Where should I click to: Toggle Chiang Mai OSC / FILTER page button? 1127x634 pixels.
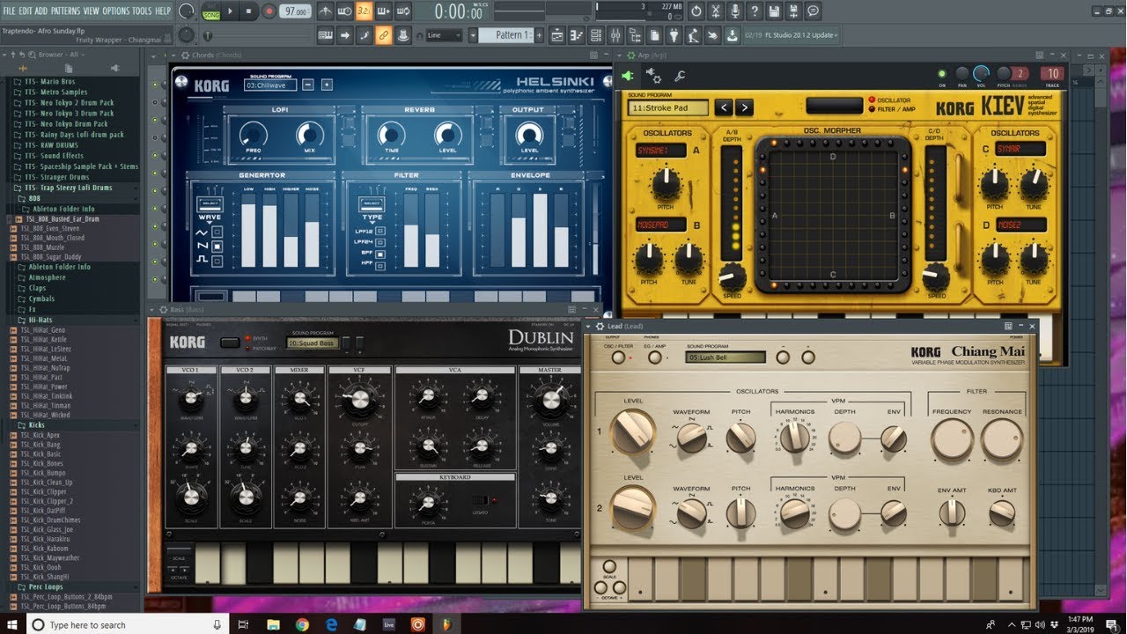click(619, 357)
